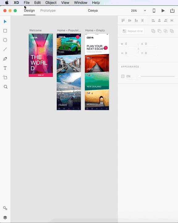Click the opacity slider handle
Viewport: 178px width, 223px height.
click(x=139, y=77)
